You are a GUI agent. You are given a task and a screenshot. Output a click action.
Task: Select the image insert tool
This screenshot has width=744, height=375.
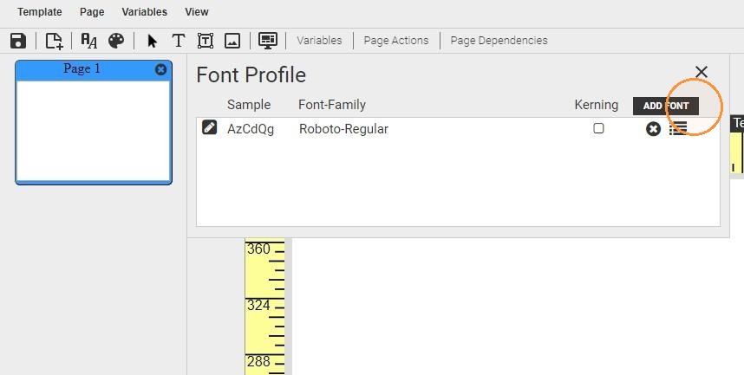(232, 41)
